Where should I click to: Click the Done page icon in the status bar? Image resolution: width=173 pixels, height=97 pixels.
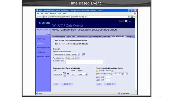pyautogui.click(x=37, y=93)
